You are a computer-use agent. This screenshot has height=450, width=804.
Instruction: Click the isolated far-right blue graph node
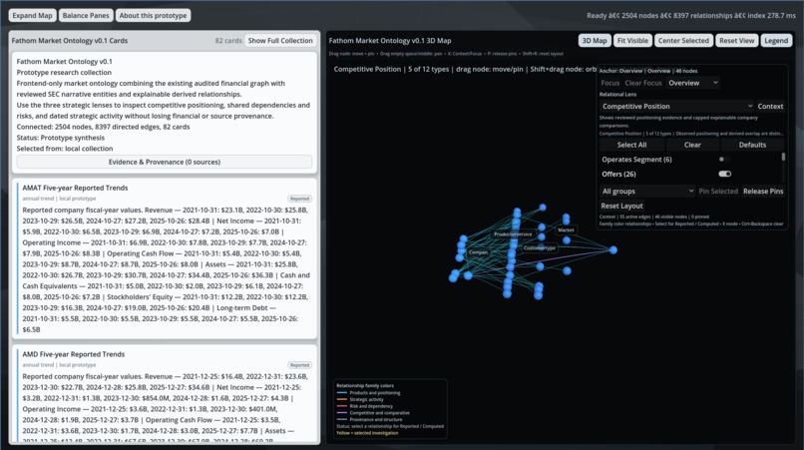click(x=612, y=249)
